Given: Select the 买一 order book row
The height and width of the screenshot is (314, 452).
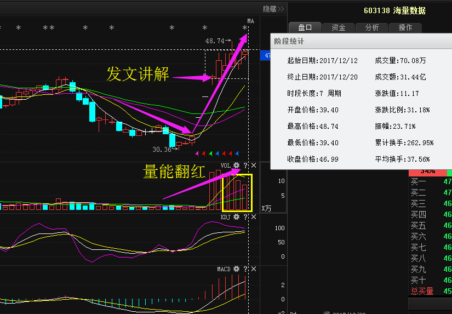Looking at the screenshot, I should 431,181.
